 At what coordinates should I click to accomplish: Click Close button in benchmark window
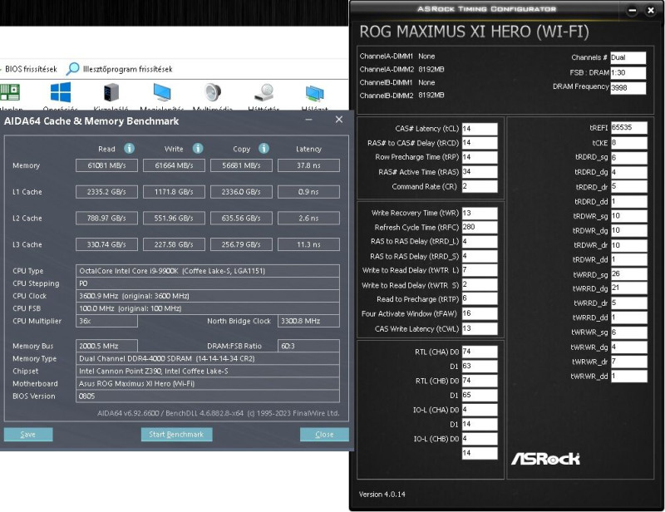tap(324, 435)
